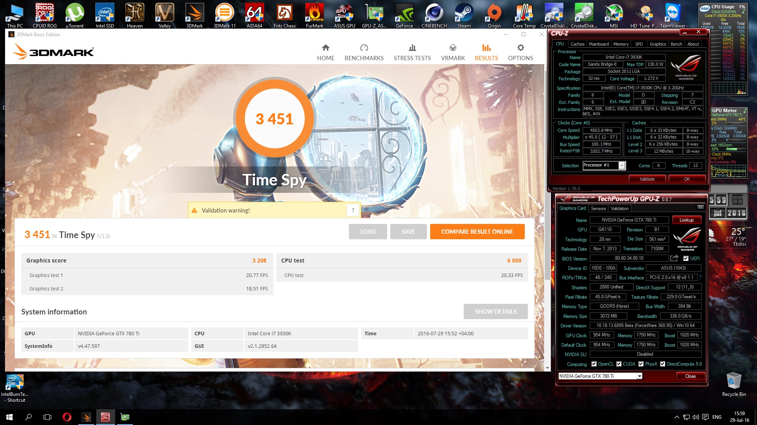Open the Sensors tab in GPU-Z
757x425 pixels.
pyautogui.click(x=598, y=209)
